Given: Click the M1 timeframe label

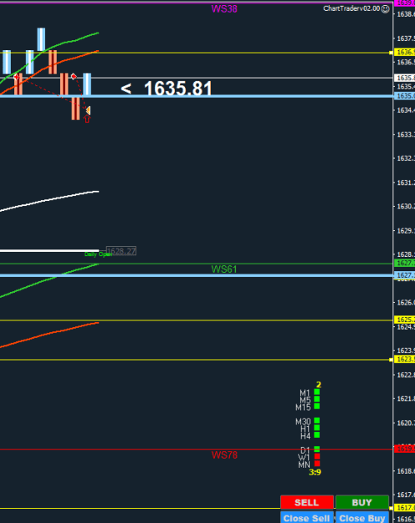Looking at the screenshot, I should 305,393.
